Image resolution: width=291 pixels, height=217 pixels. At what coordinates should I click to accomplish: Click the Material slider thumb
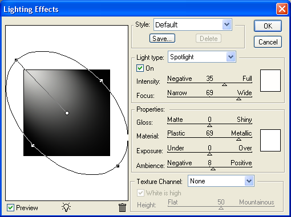coord(239,140)
